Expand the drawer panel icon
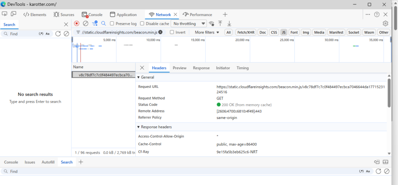This screenshot has width=398, height=185. tap(386, 162)
